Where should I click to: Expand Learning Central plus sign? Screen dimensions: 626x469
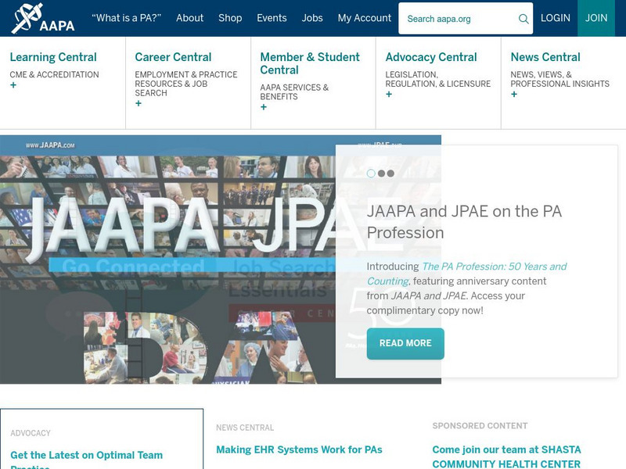(13, 85)
